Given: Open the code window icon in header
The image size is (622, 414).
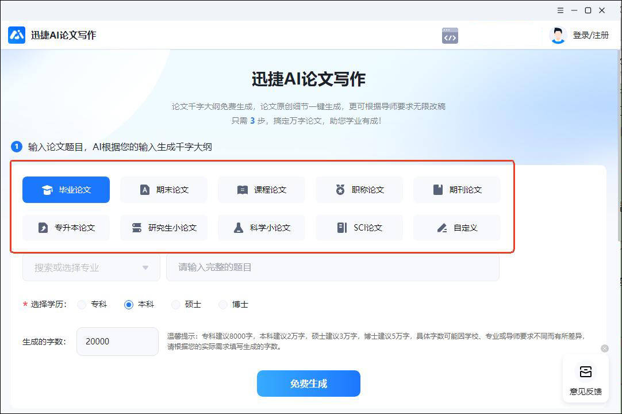Looking at the screenshot, I should tap(450, 36).
